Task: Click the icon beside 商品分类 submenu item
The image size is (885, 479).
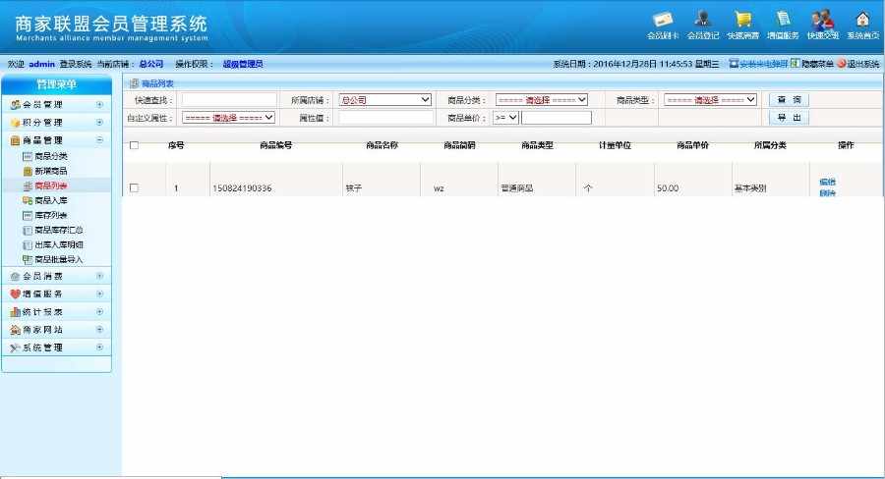Action: coord(28,156)
